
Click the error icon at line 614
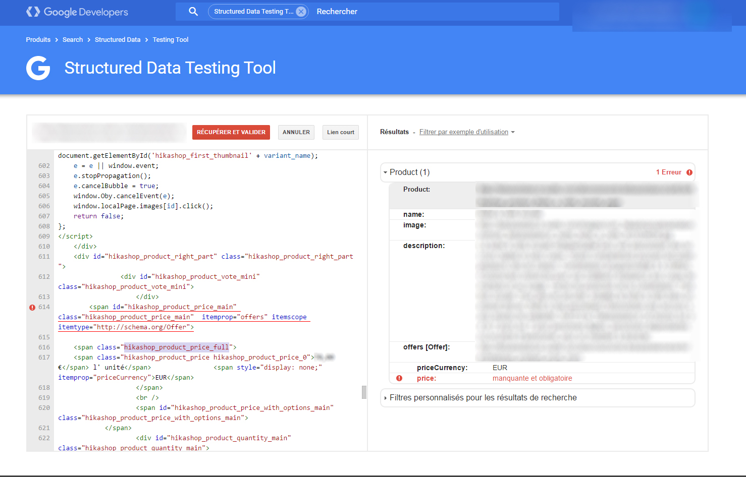pyautogui.click(x=32, y=307)
